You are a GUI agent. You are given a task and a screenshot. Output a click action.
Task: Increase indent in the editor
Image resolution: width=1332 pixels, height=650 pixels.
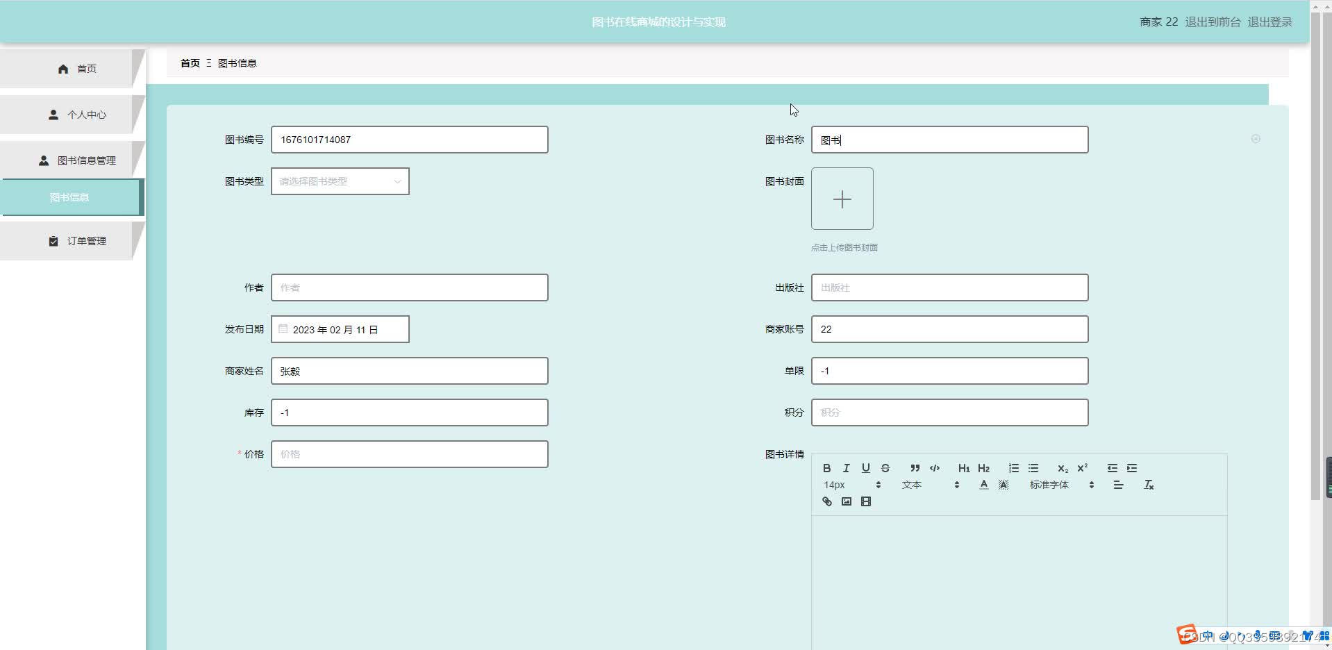coord(1132,468)
